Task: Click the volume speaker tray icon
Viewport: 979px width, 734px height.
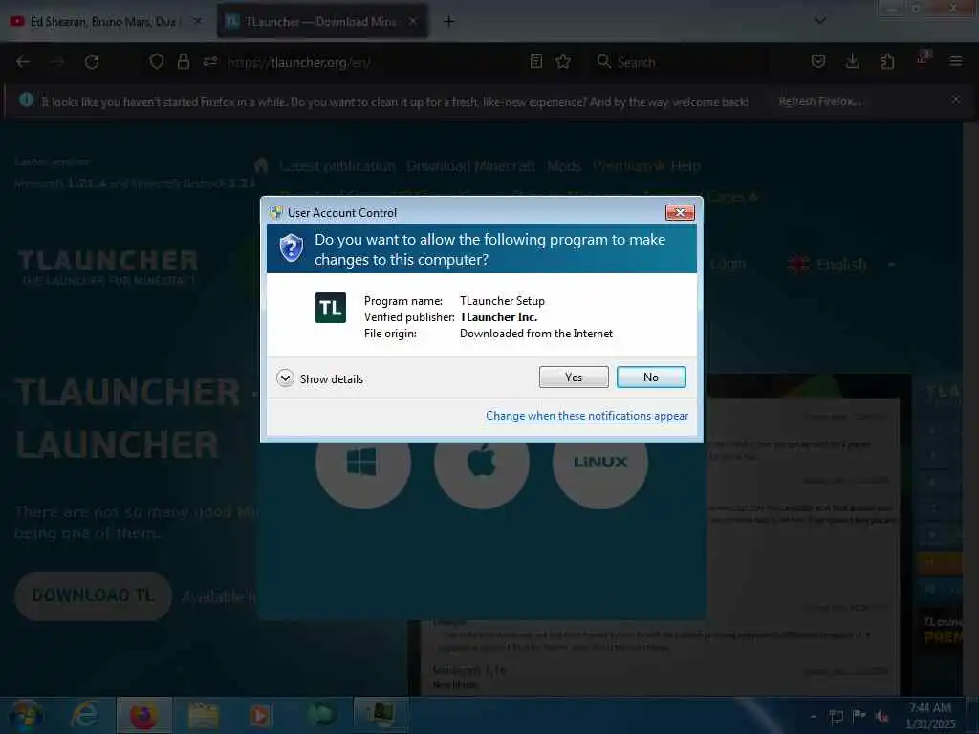Action: pyautogui.click(x=881, y=716)
